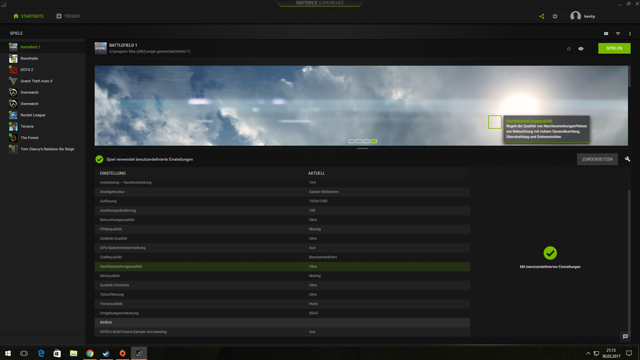This screenshot has height=360, width=640.
Task: Open the games filter icon
Action: point(618,34)
